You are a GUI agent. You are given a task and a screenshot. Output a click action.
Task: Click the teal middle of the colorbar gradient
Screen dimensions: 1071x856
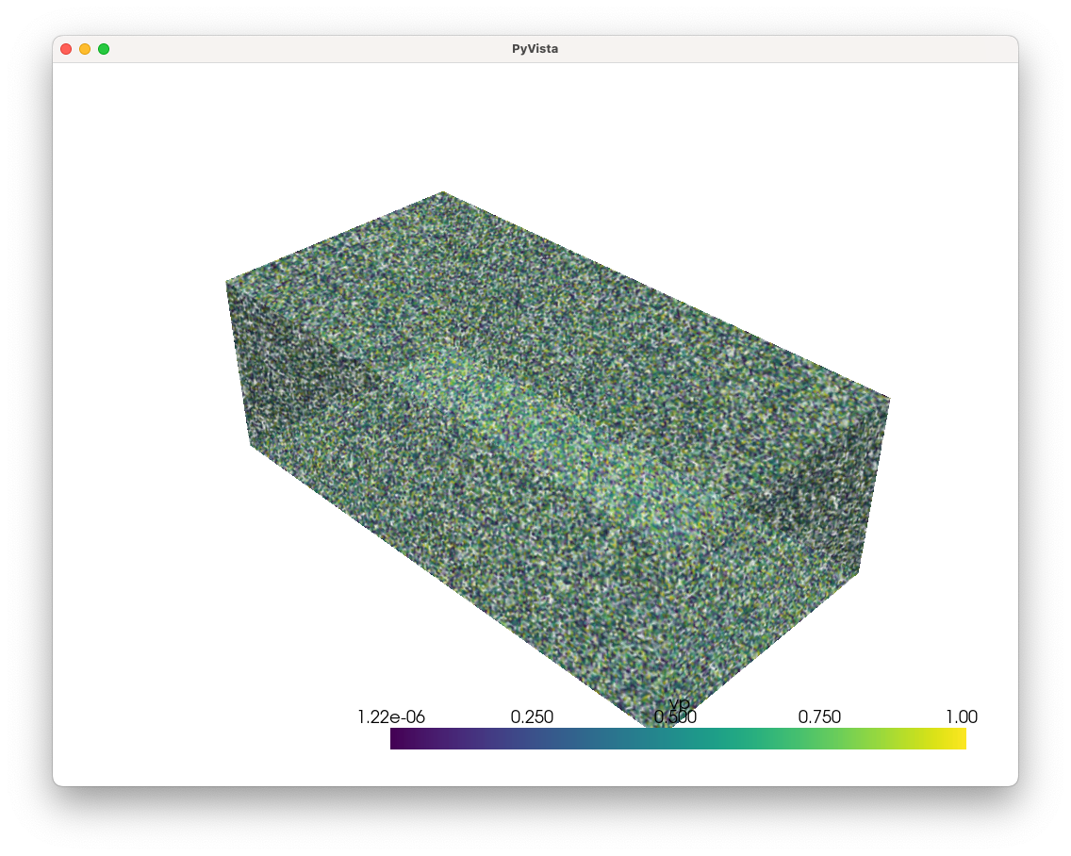point(675,739)
